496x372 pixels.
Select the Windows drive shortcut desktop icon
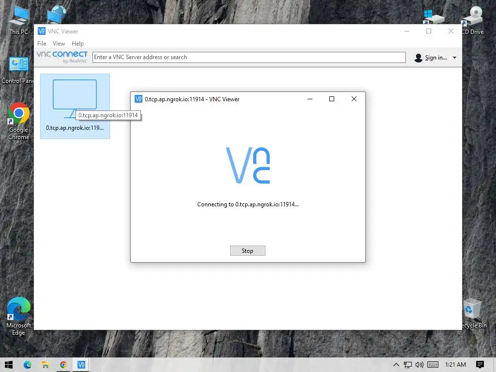[x=433, y=16]
